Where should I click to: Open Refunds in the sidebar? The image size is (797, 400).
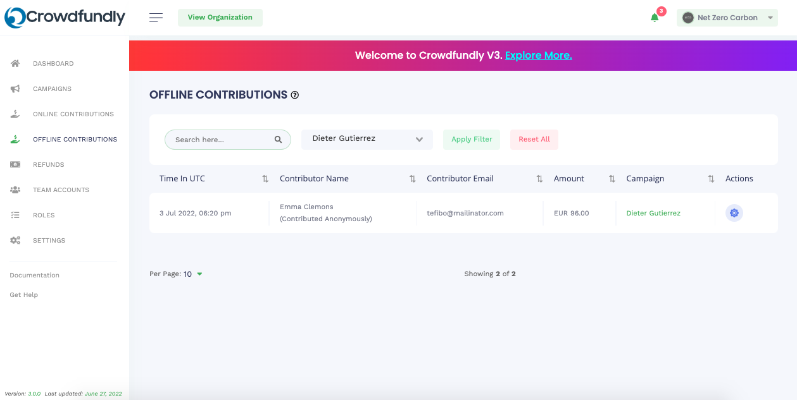(49, 165)
